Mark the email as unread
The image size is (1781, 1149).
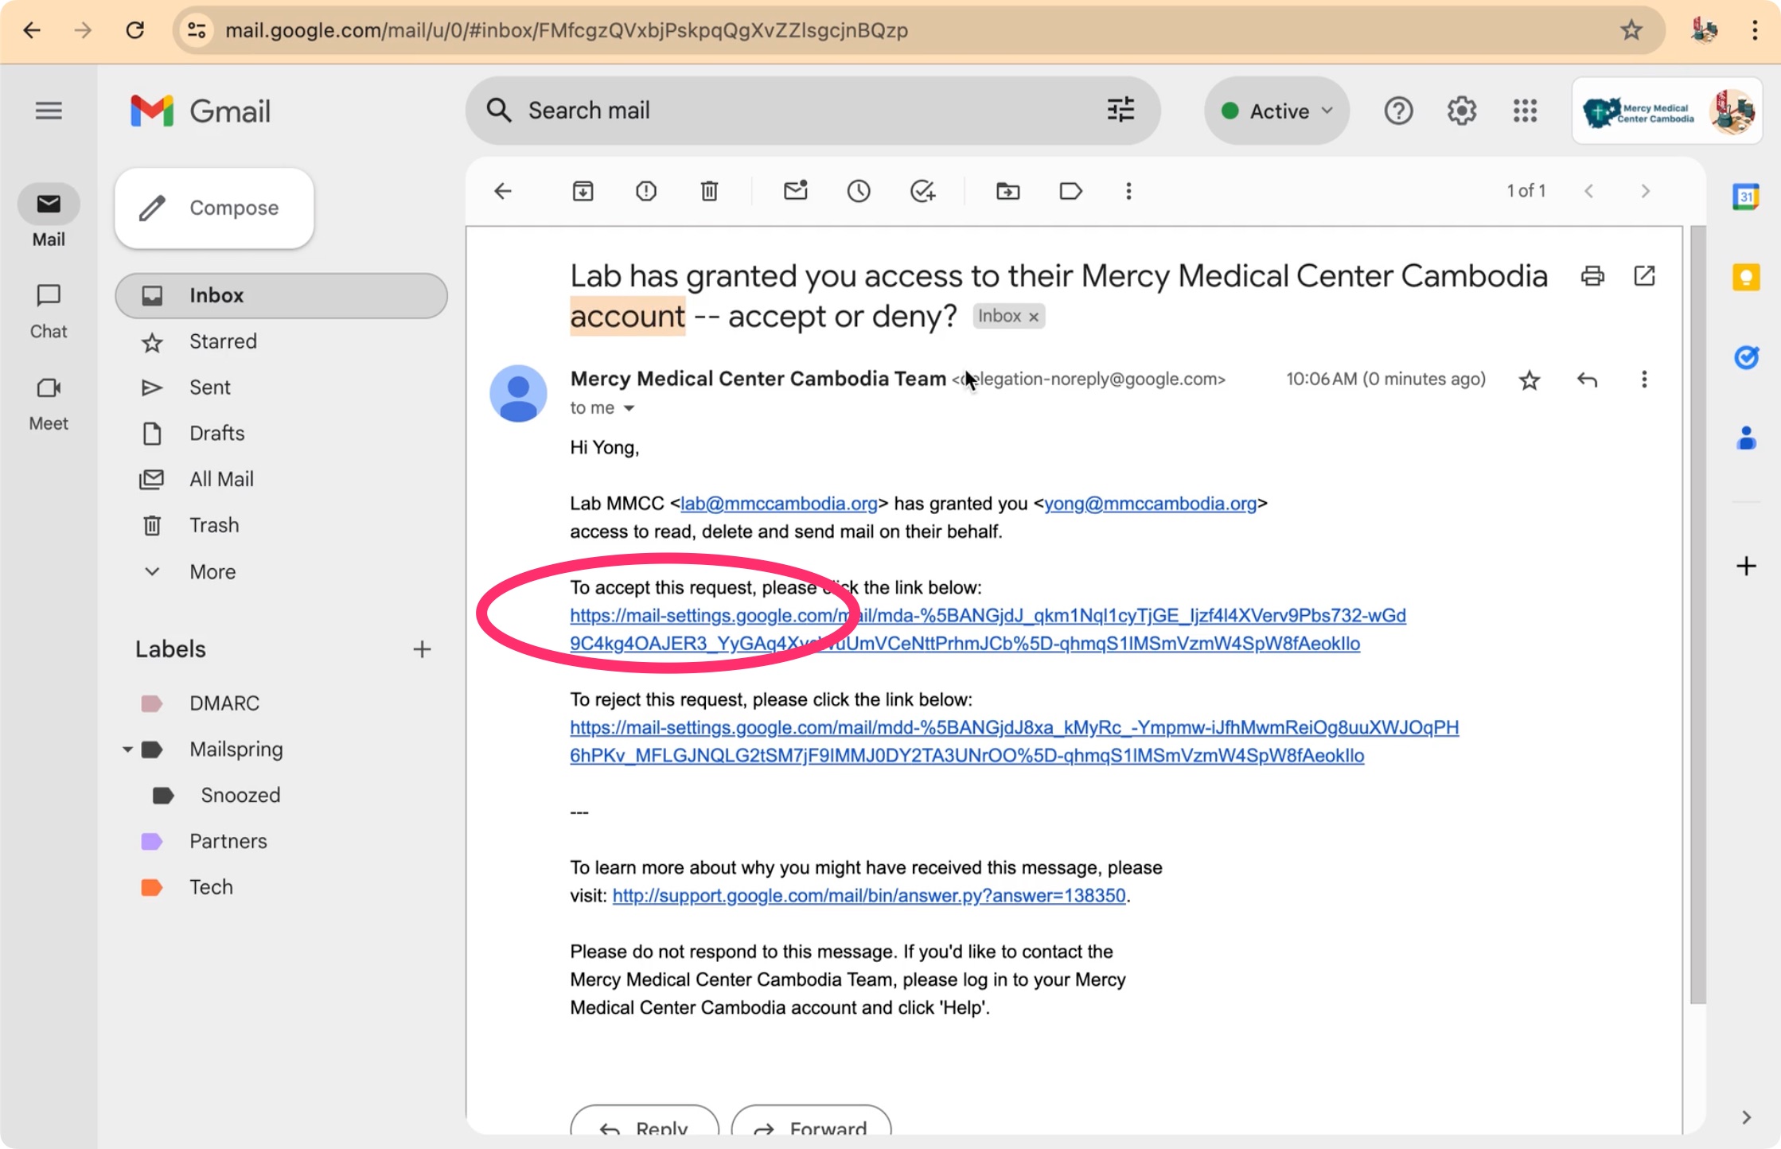pos(795,191)
